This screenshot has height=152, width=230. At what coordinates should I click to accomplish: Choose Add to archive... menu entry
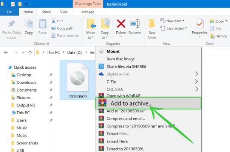148,103
